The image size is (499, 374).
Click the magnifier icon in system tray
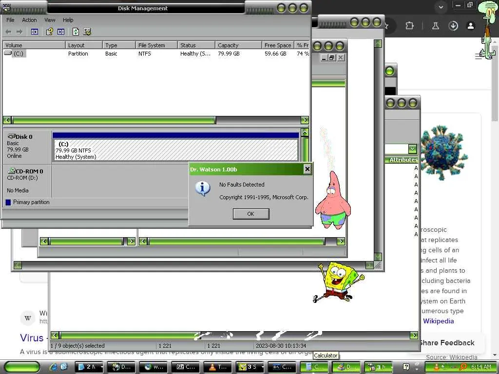pyautogui.click(x=463, y=367)
